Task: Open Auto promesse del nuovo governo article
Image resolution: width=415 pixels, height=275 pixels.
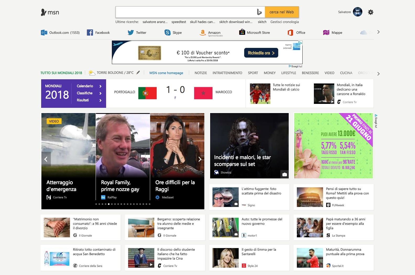Action: click(x=249, y=227)
